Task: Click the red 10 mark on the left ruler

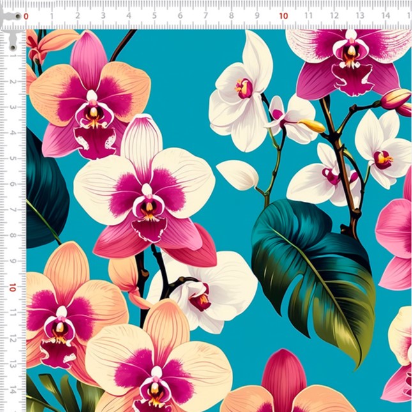Action: [x=12, y=287]
